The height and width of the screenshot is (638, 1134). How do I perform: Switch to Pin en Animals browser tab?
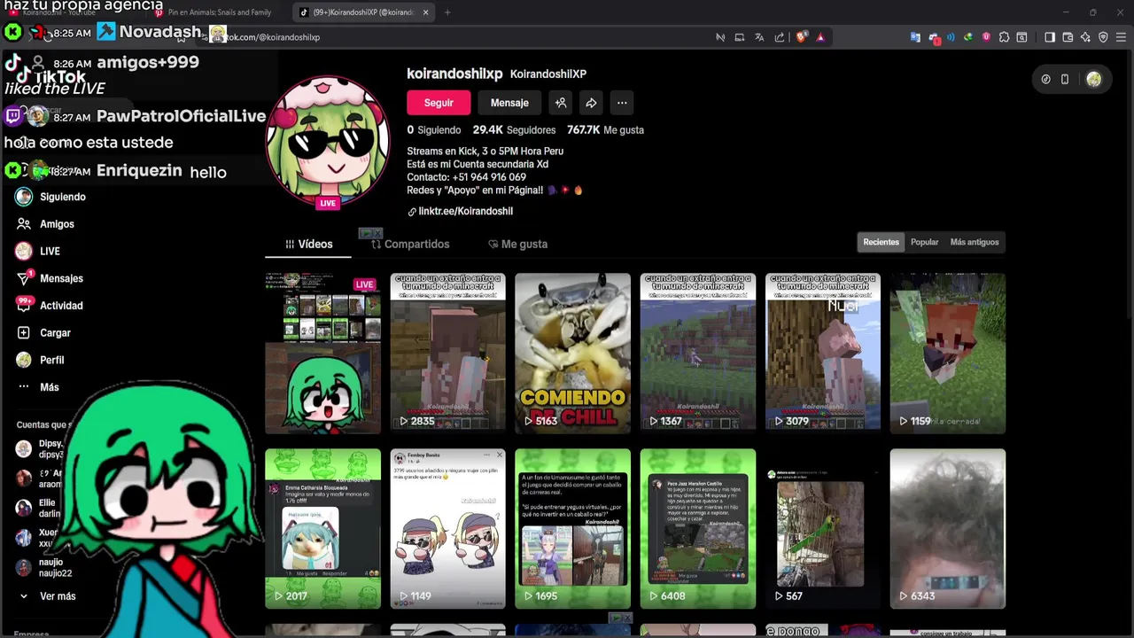[217, 12]
